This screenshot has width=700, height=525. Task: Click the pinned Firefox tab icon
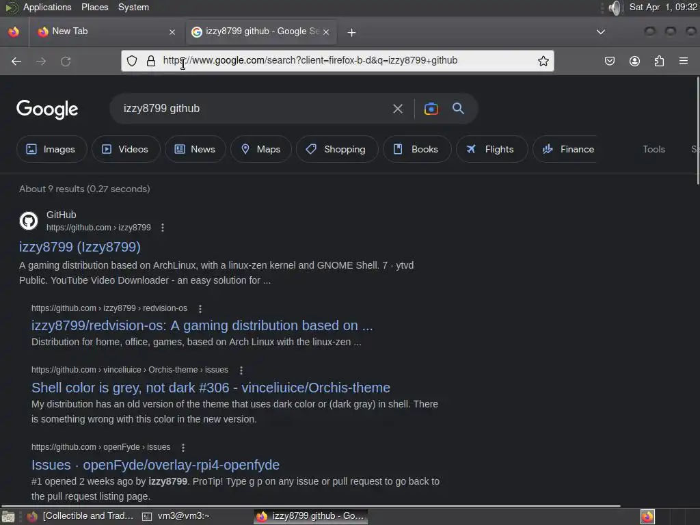[x=14, y=31]
